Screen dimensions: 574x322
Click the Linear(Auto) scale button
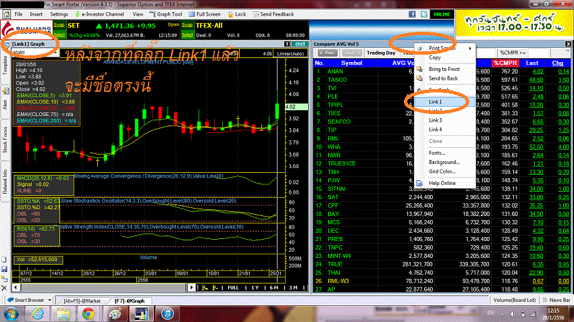tap(290, 53)
